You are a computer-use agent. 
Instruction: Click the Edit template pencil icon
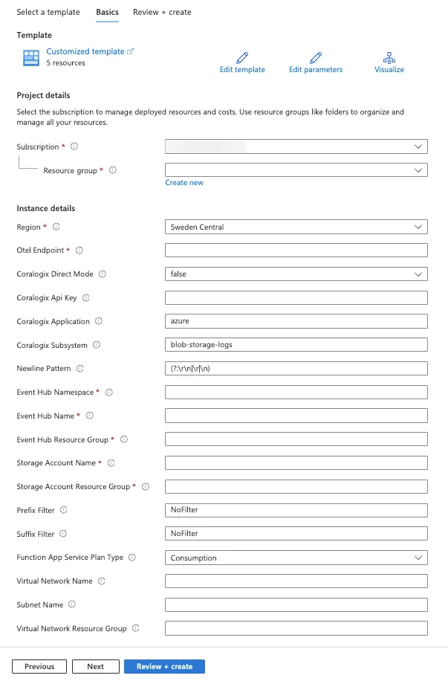pyautogui.click(x=242, y=57)
